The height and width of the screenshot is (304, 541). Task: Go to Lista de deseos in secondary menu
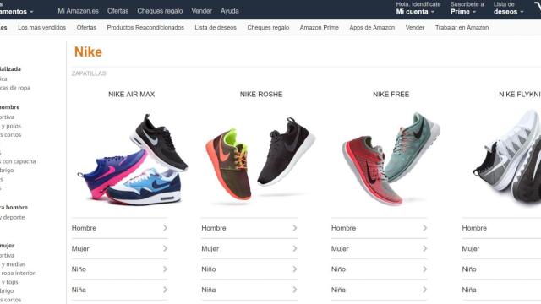coord(216,28)
